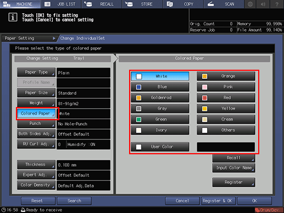Select Ivory colored paper
The image size is (284, 213).
160,130
